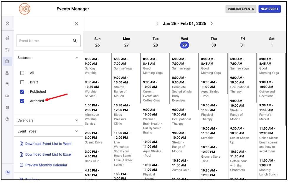Uncheck the Archived status checkbox

pyautogui.click(x=22, y=101)
